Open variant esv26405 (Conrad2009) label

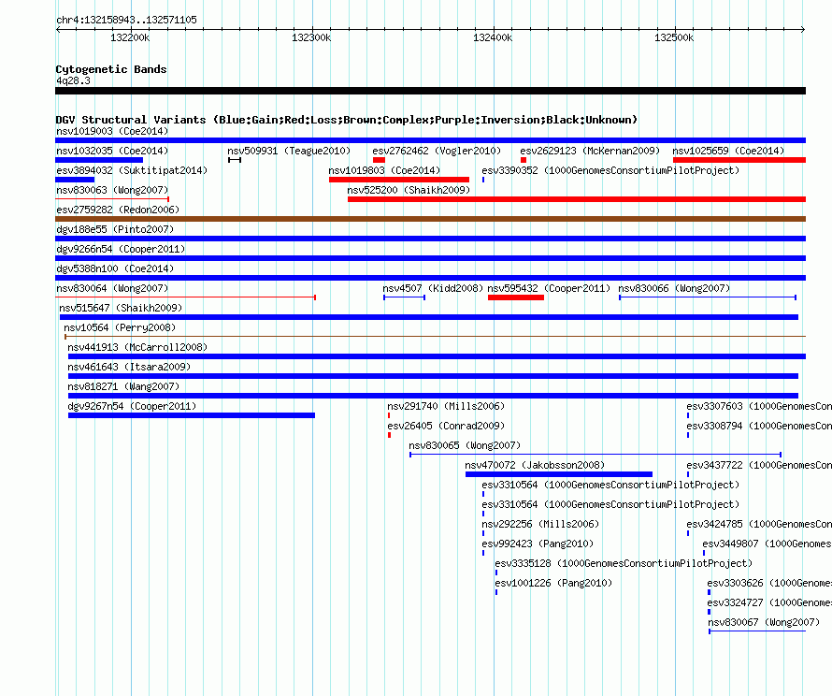pos(446,426)
